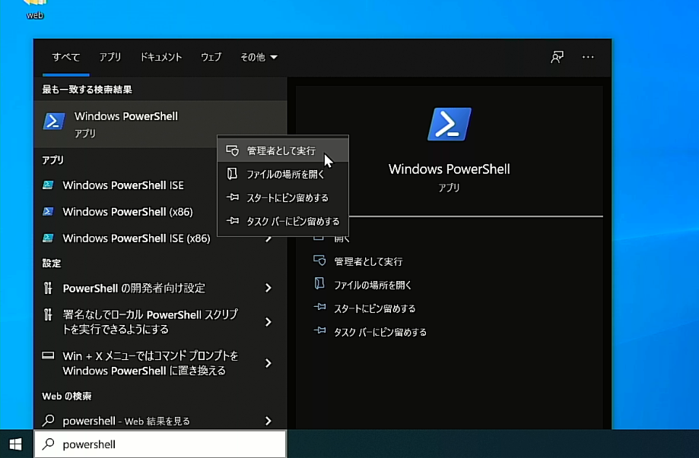The width and height of the screenshot is (699, 458).
Task: Open the feedback person icon
Action: tap(557, 57)
